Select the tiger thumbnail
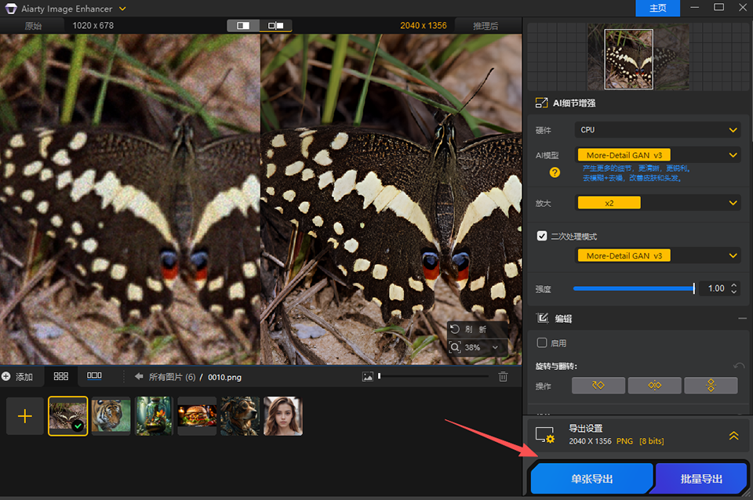 111,416
